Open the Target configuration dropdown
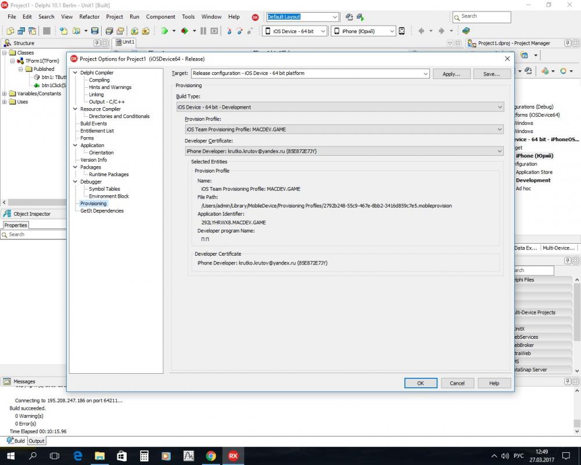The image size is (581, 465). pyautogui.click(x=425, y=73)
